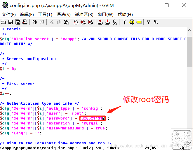The width and height of the screenshot is (193, 151).
Task: Click the 'root' user value
Action: tap(77, 113)
